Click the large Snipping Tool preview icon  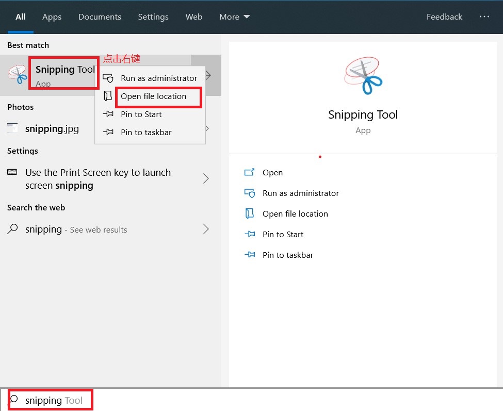coord(363,76)
